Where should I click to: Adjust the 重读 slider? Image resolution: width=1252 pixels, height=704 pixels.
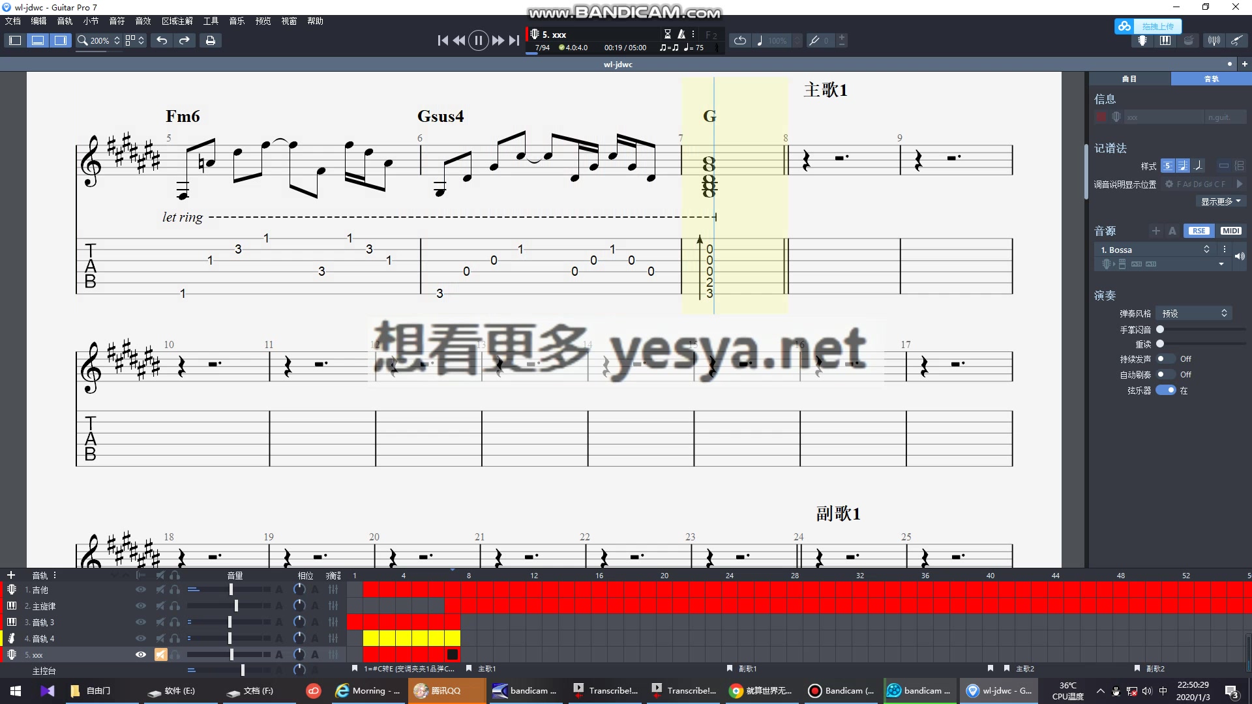(1201, 344)
